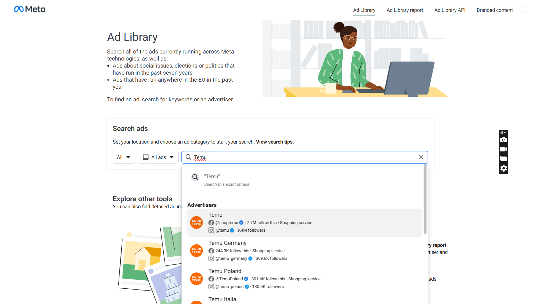Open the hamburger menu in the header
This screenshot has height=304, width=541.
coord(523,10)
